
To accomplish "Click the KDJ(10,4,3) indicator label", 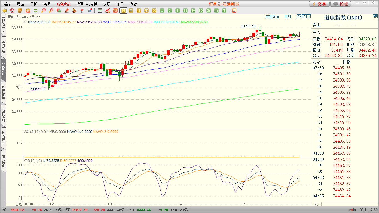I will 33,161.
